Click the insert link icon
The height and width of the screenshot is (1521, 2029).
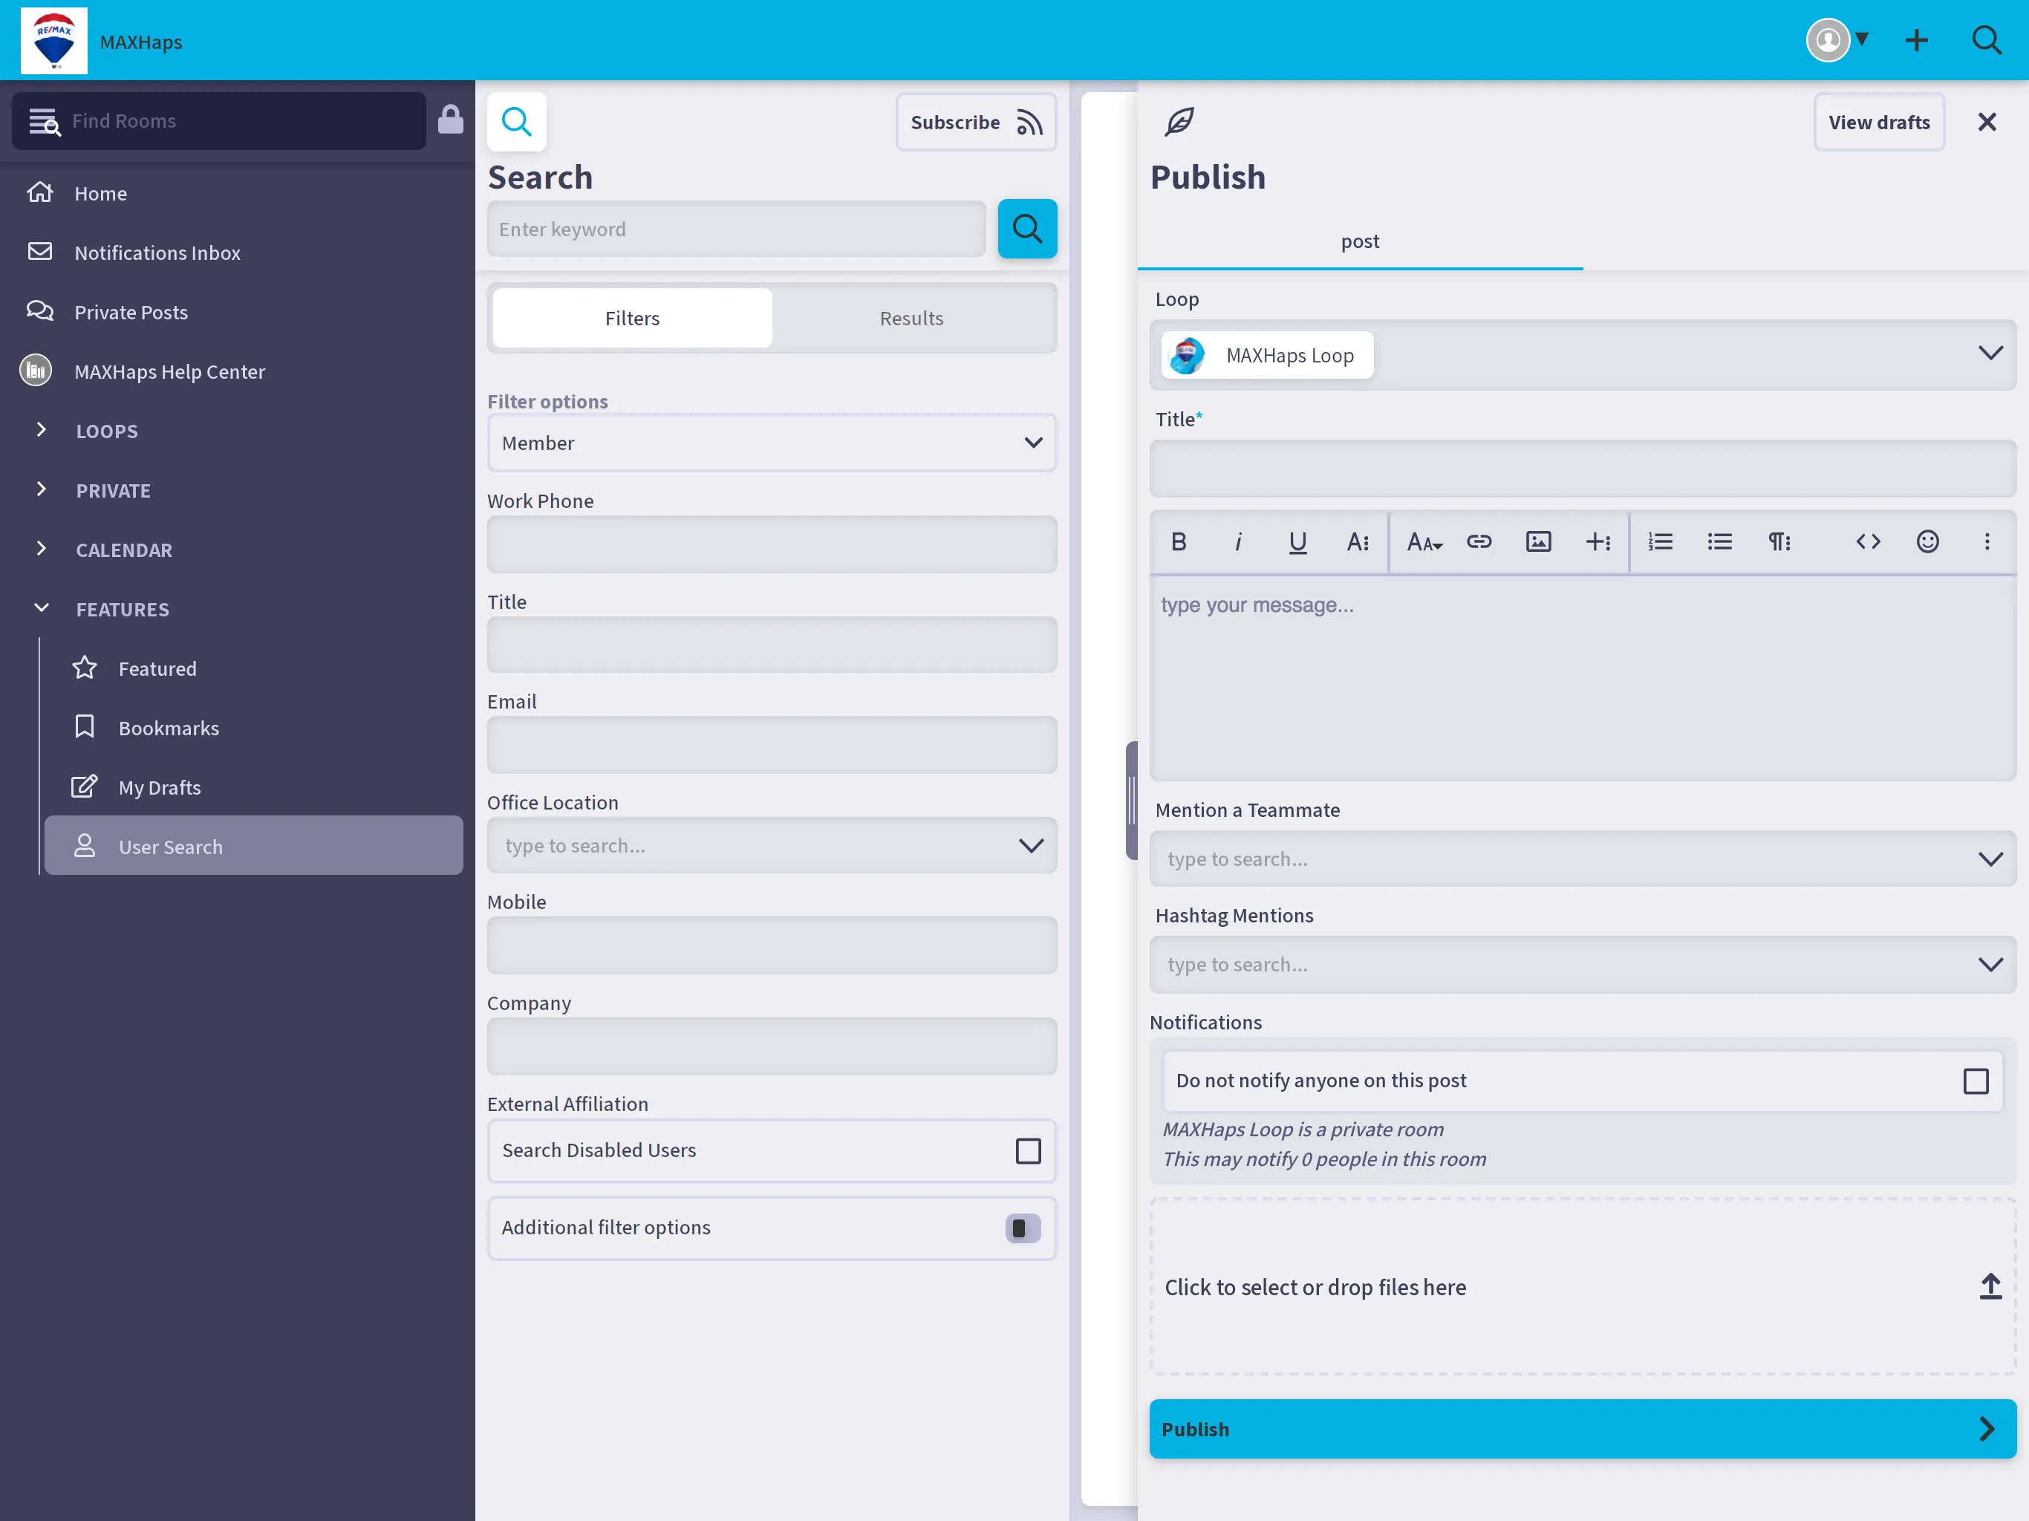pos(1479,541)
